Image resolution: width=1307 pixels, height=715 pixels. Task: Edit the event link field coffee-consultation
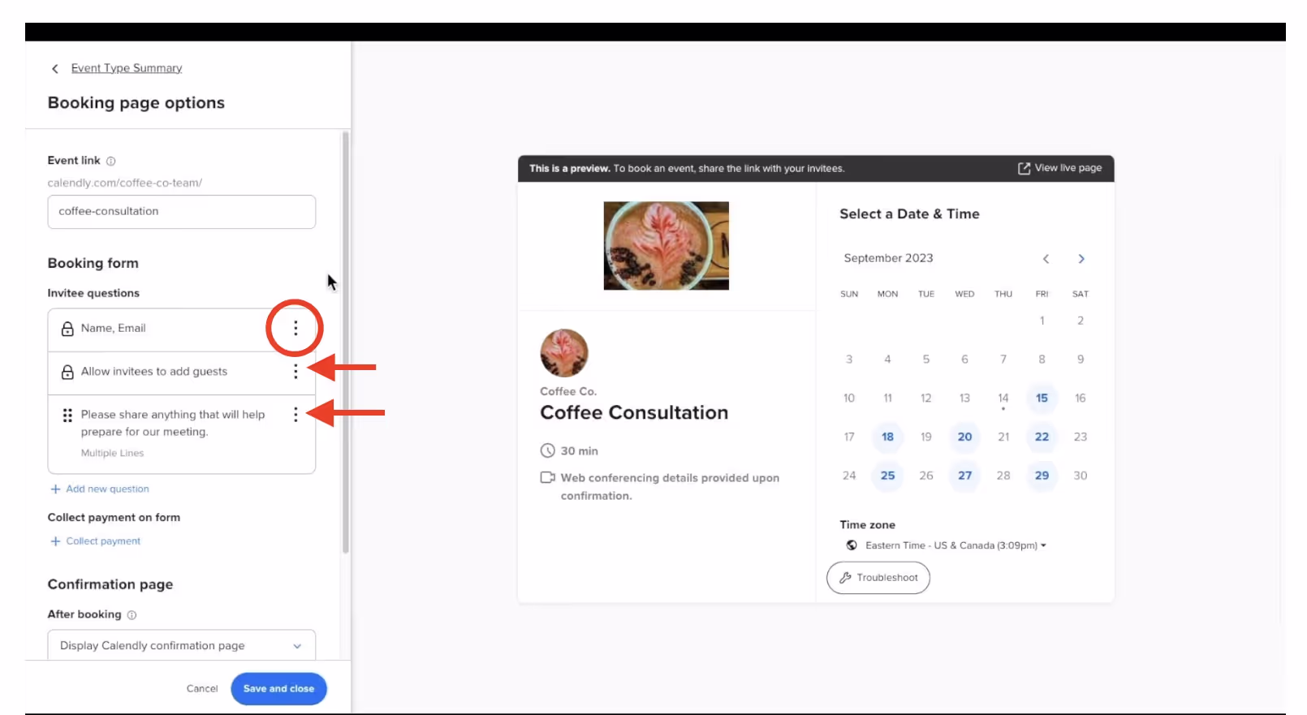(182, 212)
